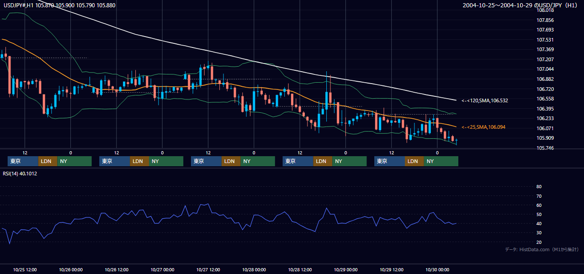Click RSI scale level 20
This screenshot has width=584, height=274.
tap(539, 242)
